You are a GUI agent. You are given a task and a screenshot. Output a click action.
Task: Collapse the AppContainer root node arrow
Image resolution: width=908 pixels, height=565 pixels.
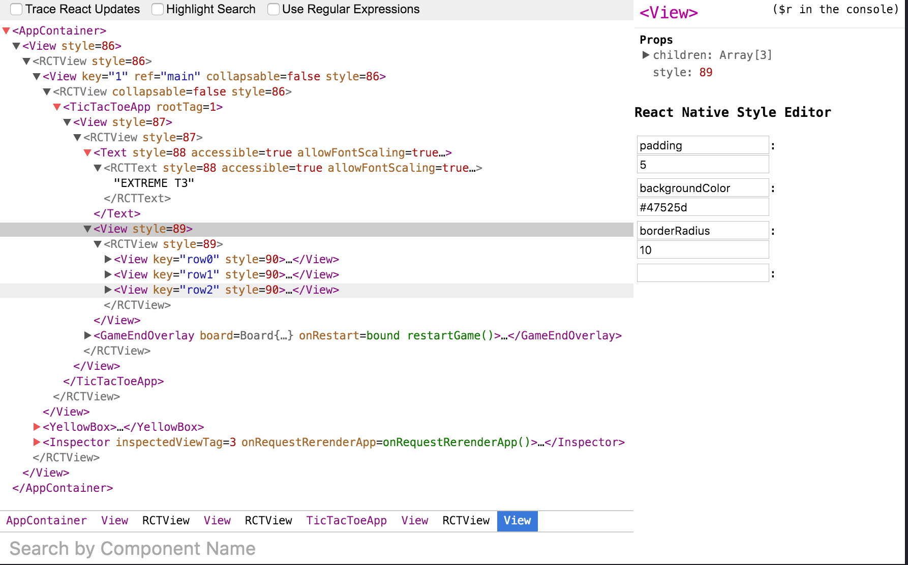[6, 31]
